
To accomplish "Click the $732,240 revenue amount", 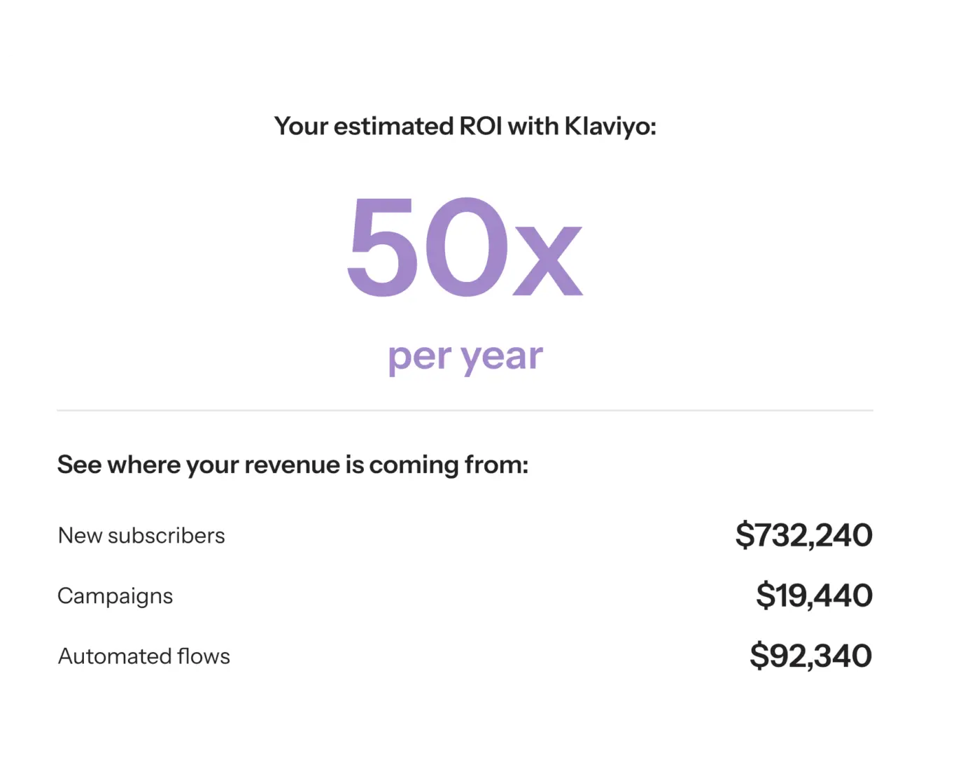I will (x=803, y=535).
